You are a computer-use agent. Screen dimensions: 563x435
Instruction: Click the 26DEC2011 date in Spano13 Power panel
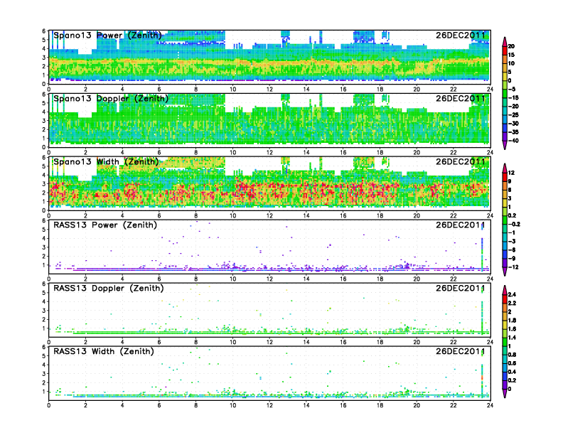coord(461,36)
